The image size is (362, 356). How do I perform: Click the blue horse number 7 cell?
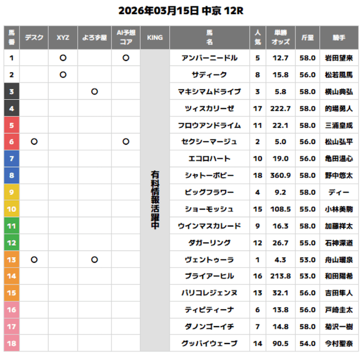click(11, 159)
